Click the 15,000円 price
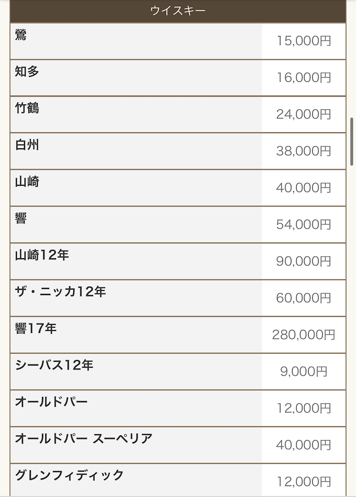356x497 pixels. pos(303,41)
